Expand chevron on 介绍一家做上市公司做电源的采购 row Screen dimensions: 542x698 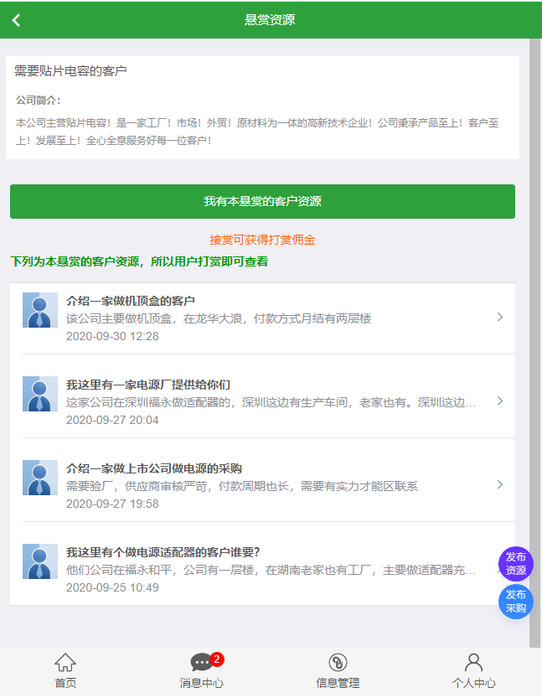[x=500, y=484]
